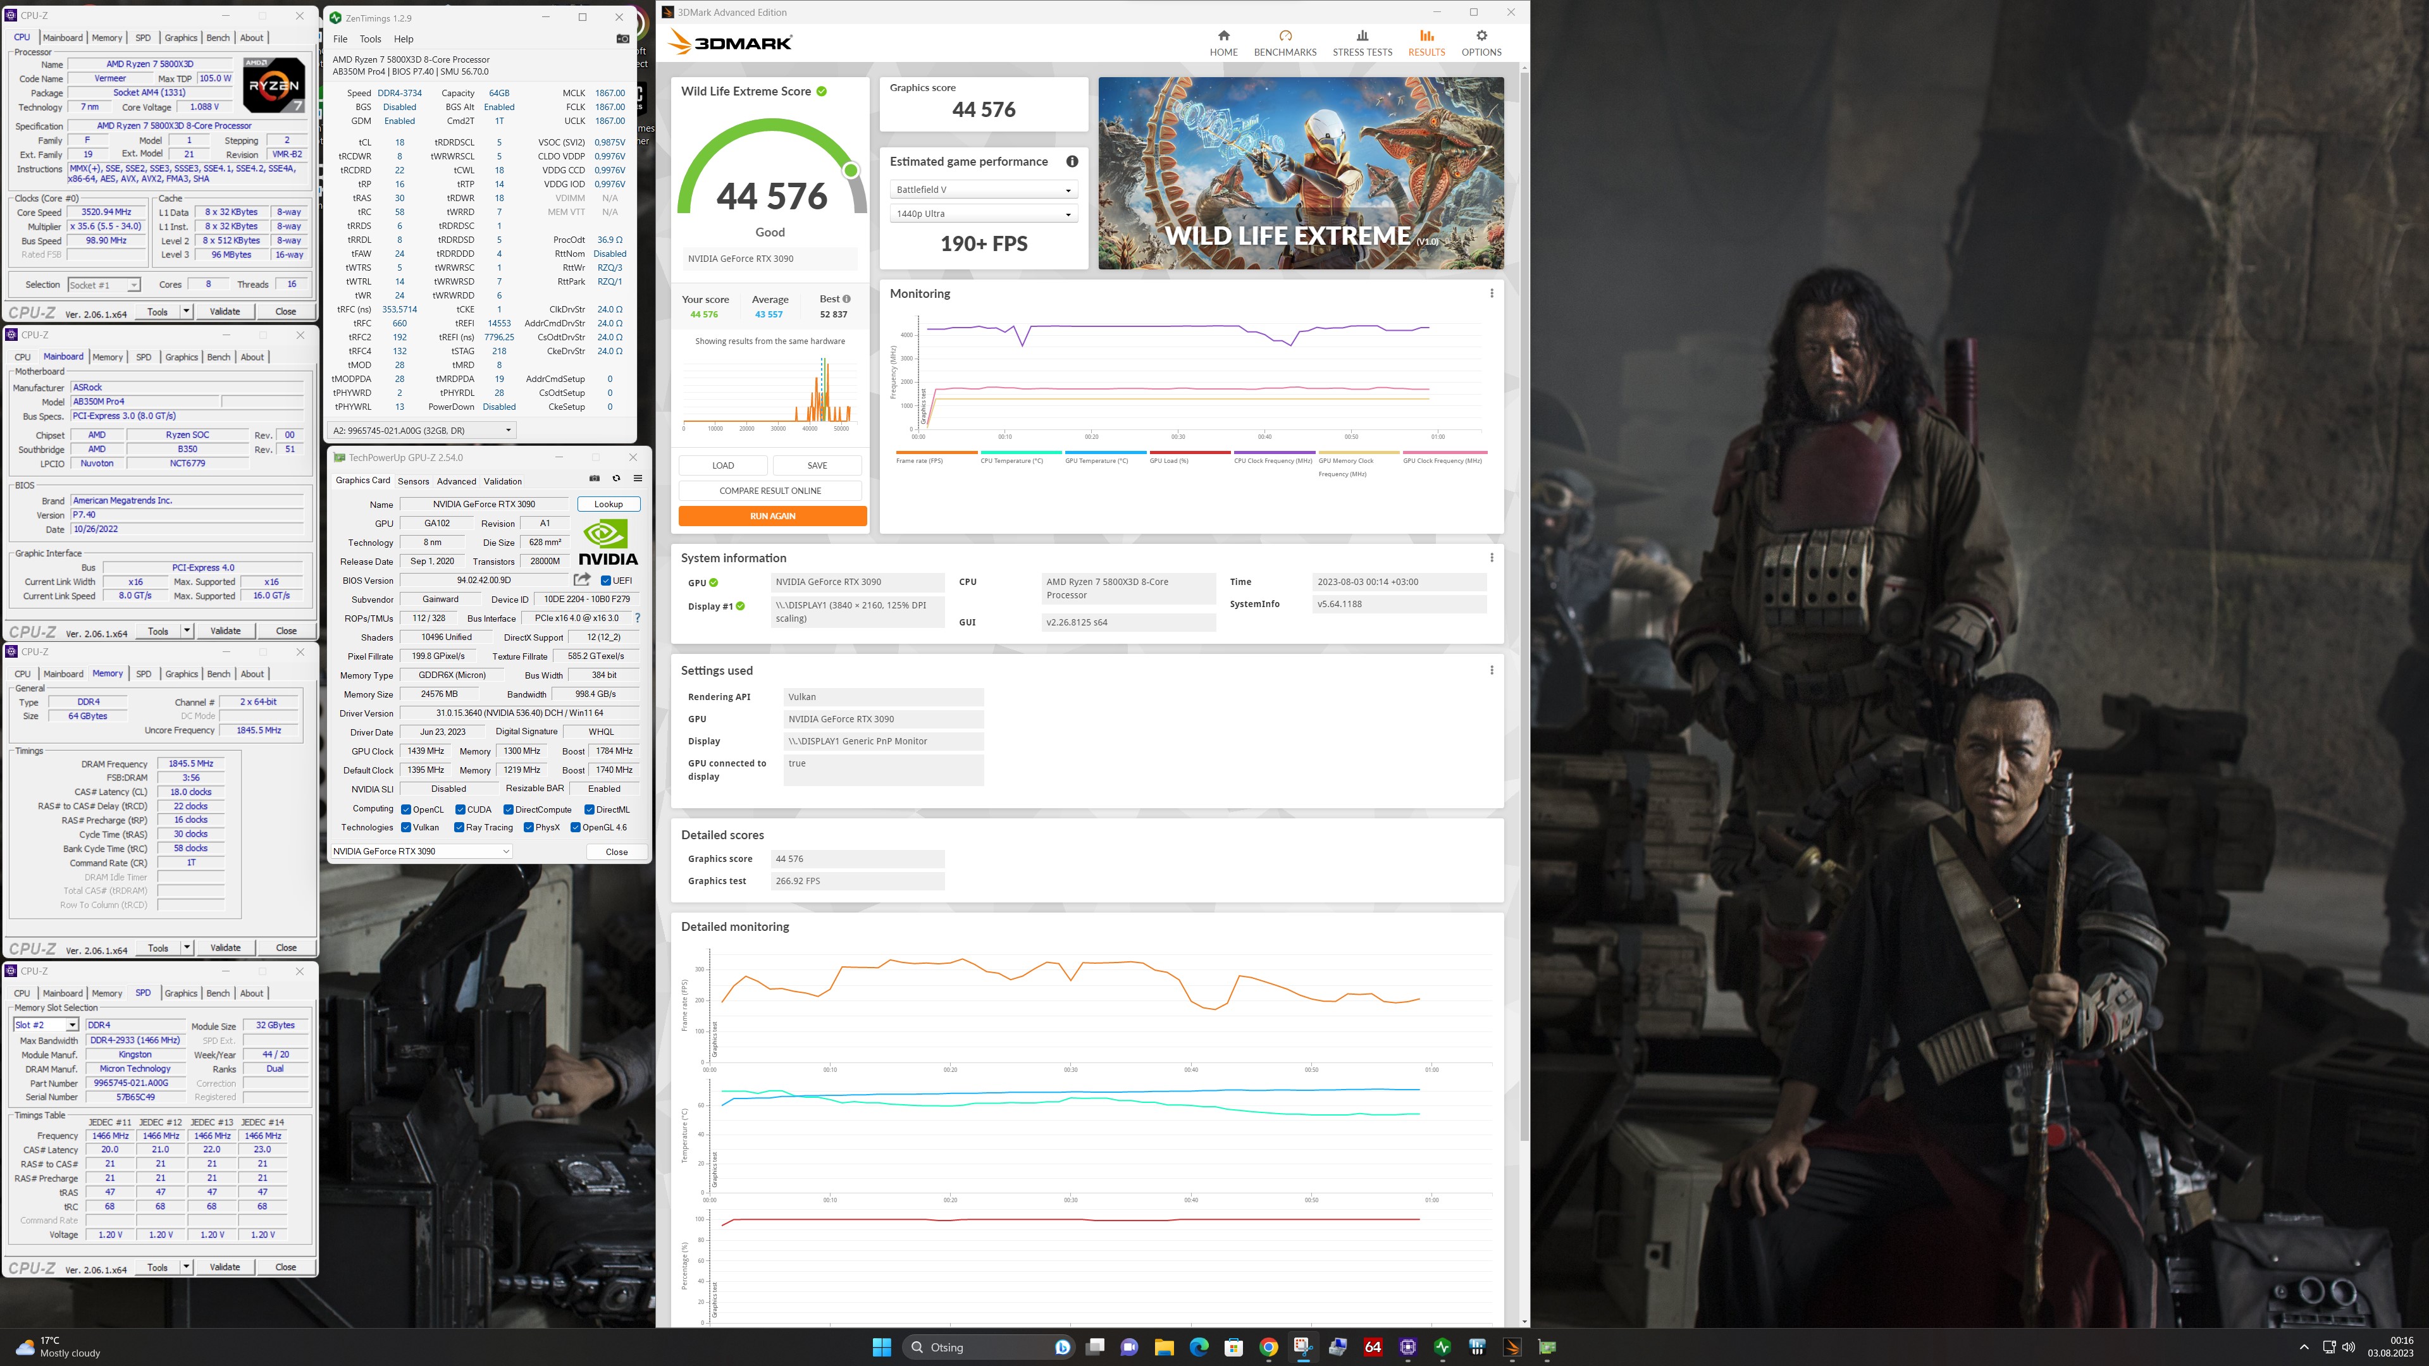Open GPU selection dropdown in GPU-Z
Viewport: 2429px width, 1366px height.
click(421, 851)
